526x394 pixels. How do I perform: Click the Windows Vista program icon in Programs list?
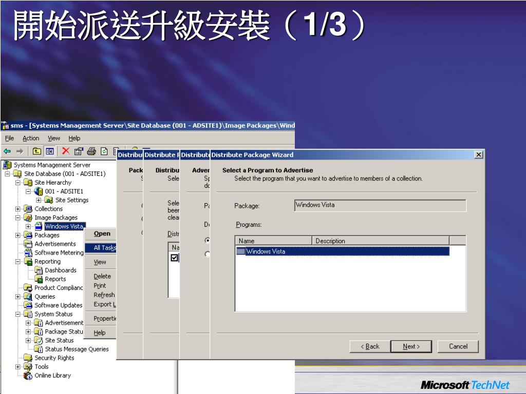(x=240, y=251)
